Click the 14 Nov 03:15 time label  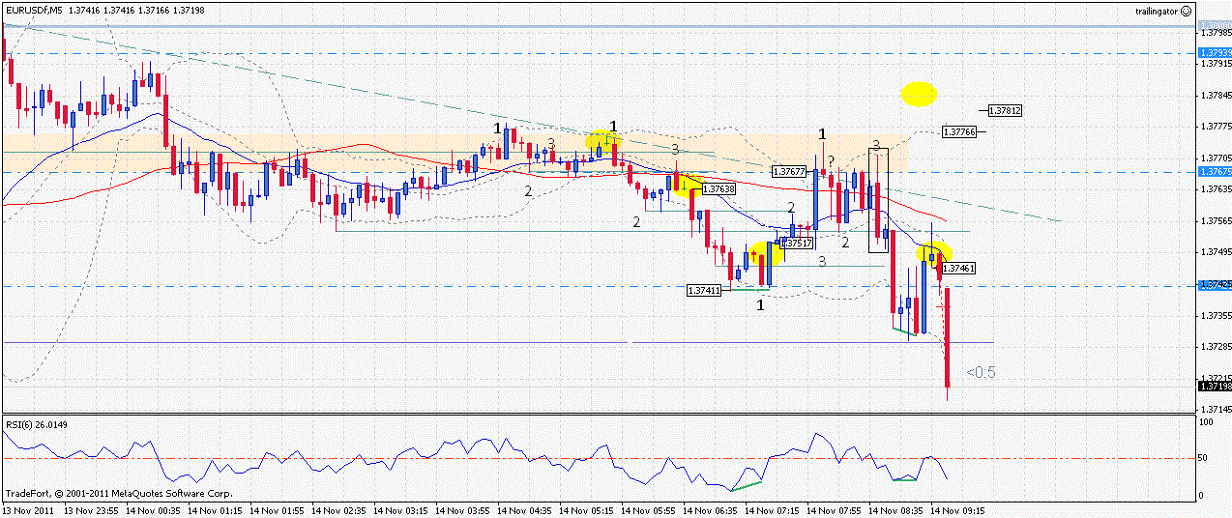(399, 509)
